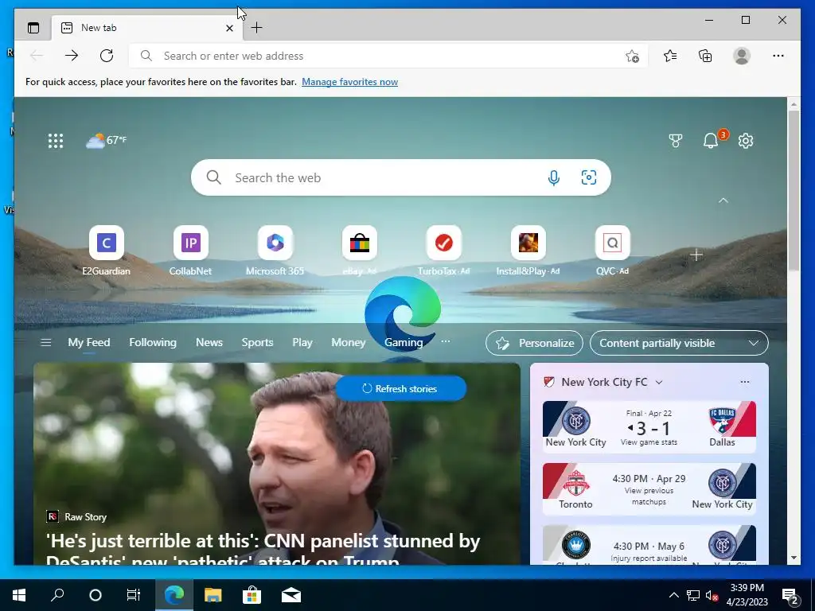Open a new tab with the plus button
The image size is (815, 611).
[x=257, y=28]
